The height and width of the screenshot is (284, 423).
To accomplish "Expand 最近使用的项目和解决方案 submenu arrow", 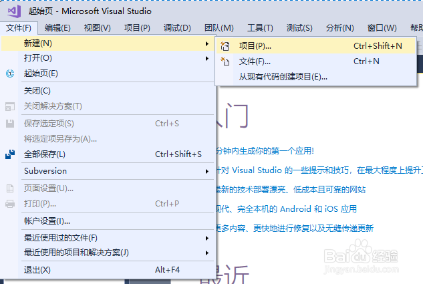I will 207,253.
